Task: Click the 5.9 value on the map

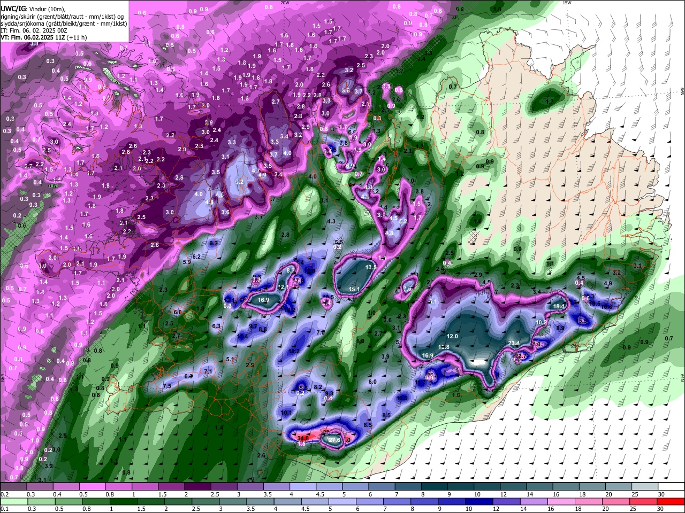Action: (187, 262)
